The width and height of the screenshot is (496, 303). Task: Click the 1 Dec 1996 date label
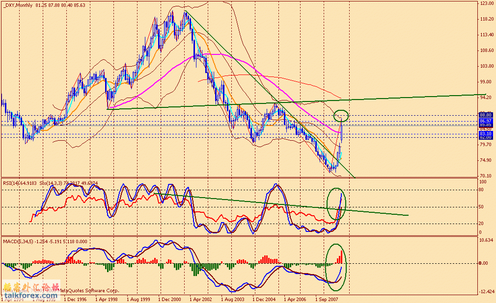(x=75, y=299)
